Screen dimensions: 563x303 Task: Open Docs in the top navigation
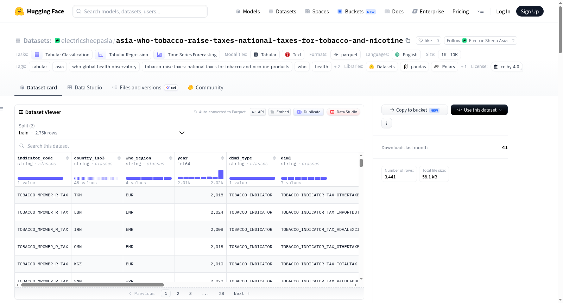click(x=394, y=11)
